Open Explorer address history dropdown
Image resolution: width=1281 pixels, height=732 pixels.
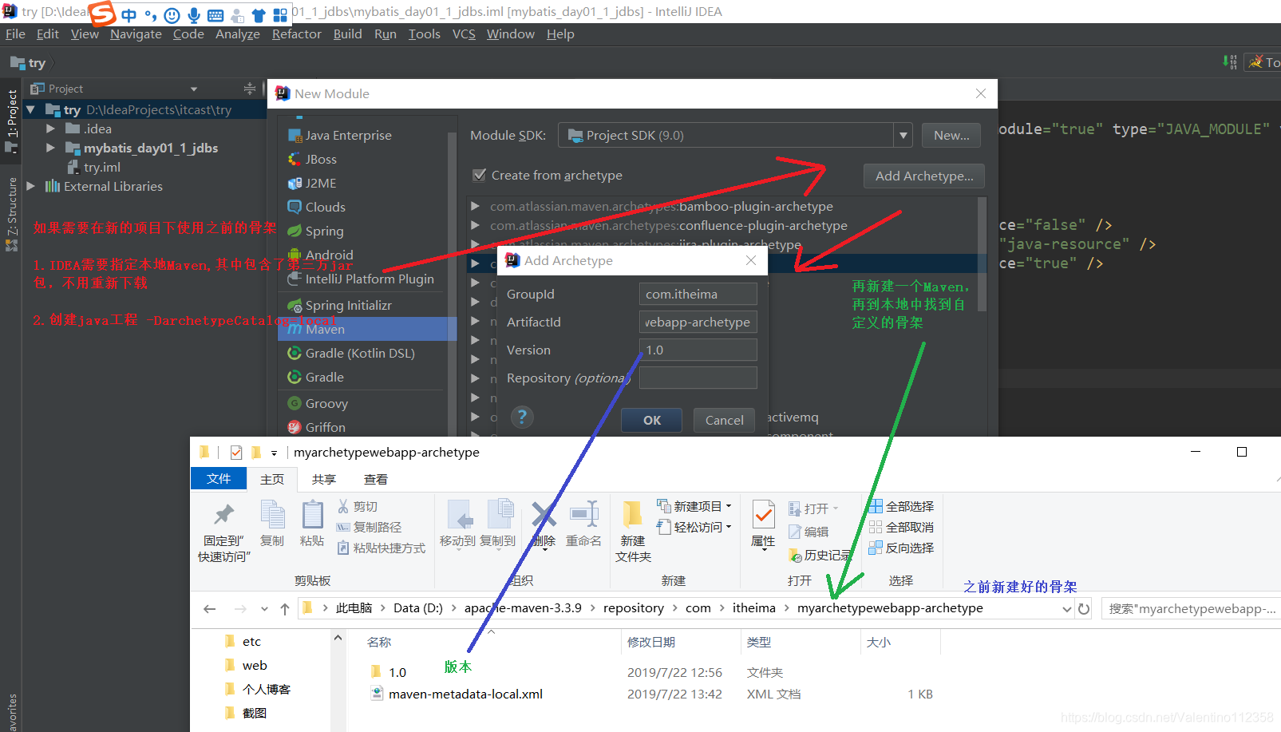1067,609
